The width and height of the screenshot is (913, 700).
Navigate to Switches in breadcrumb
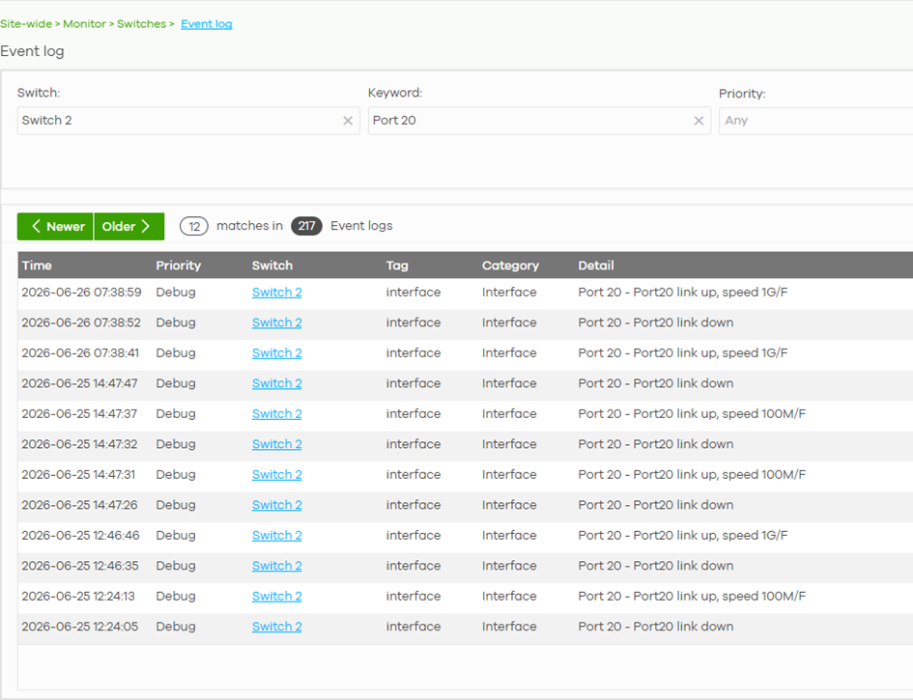coord(141,24)
